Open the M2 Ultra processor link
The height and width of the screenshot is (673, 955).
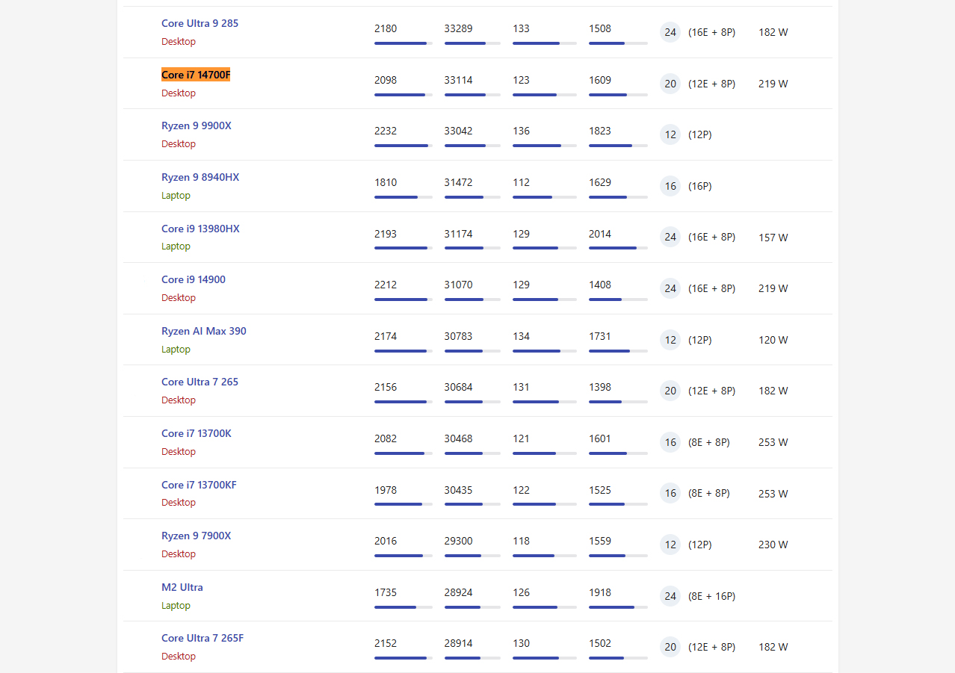tap(182, 587)
